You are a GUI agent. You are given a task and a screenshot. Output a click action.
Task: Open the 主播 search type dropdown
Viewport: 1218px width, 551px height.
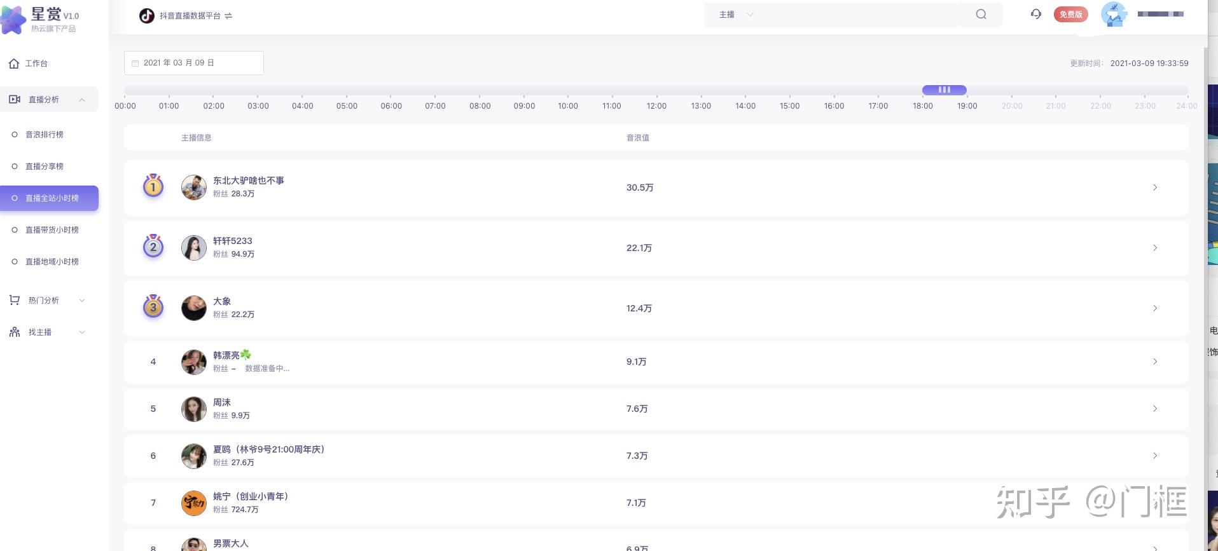tap(736, 15)
